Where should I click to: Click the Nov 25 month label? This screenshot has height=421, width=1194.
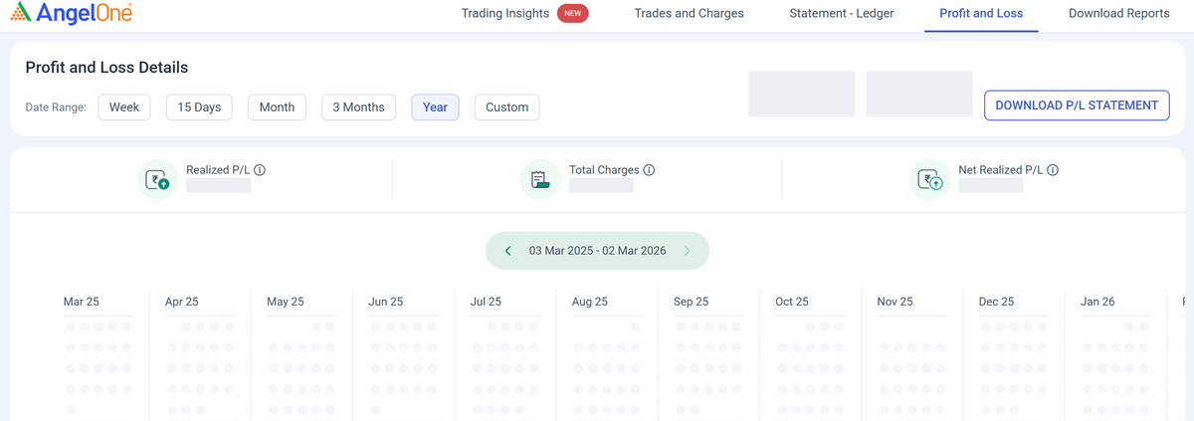[895, 302]
